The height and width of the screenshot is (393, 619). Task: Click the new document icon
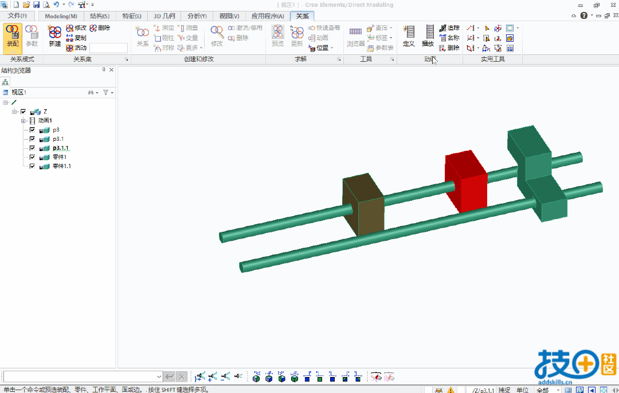point(16,5)
